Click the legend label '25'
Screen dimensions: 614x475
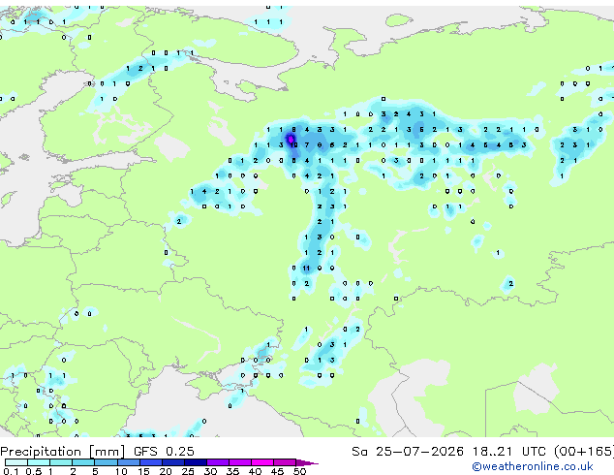(188, 471)
